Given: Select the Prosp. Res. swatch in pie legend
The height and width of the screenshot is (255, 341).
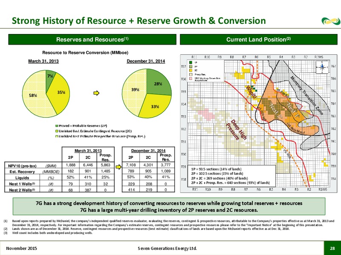Looking at the screenshot, I should (57, 136).
